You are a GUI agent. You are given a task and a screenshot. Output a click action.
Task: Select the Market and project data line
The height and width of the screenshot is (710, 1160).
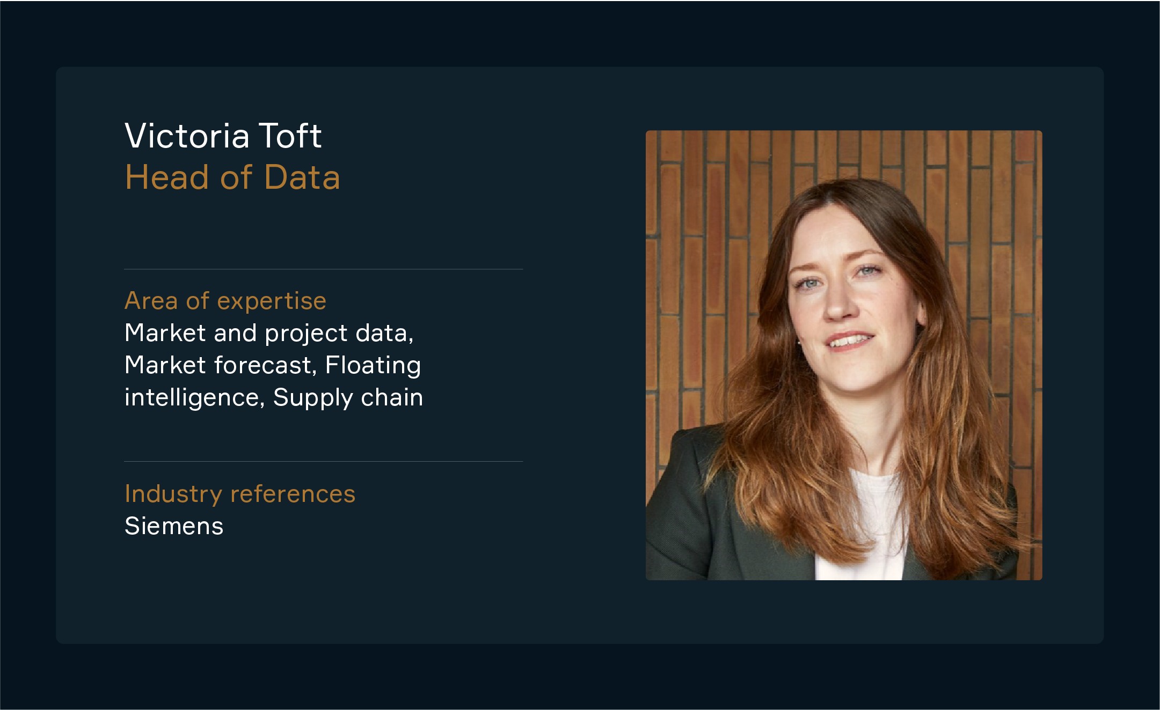[x=269, y=334]
